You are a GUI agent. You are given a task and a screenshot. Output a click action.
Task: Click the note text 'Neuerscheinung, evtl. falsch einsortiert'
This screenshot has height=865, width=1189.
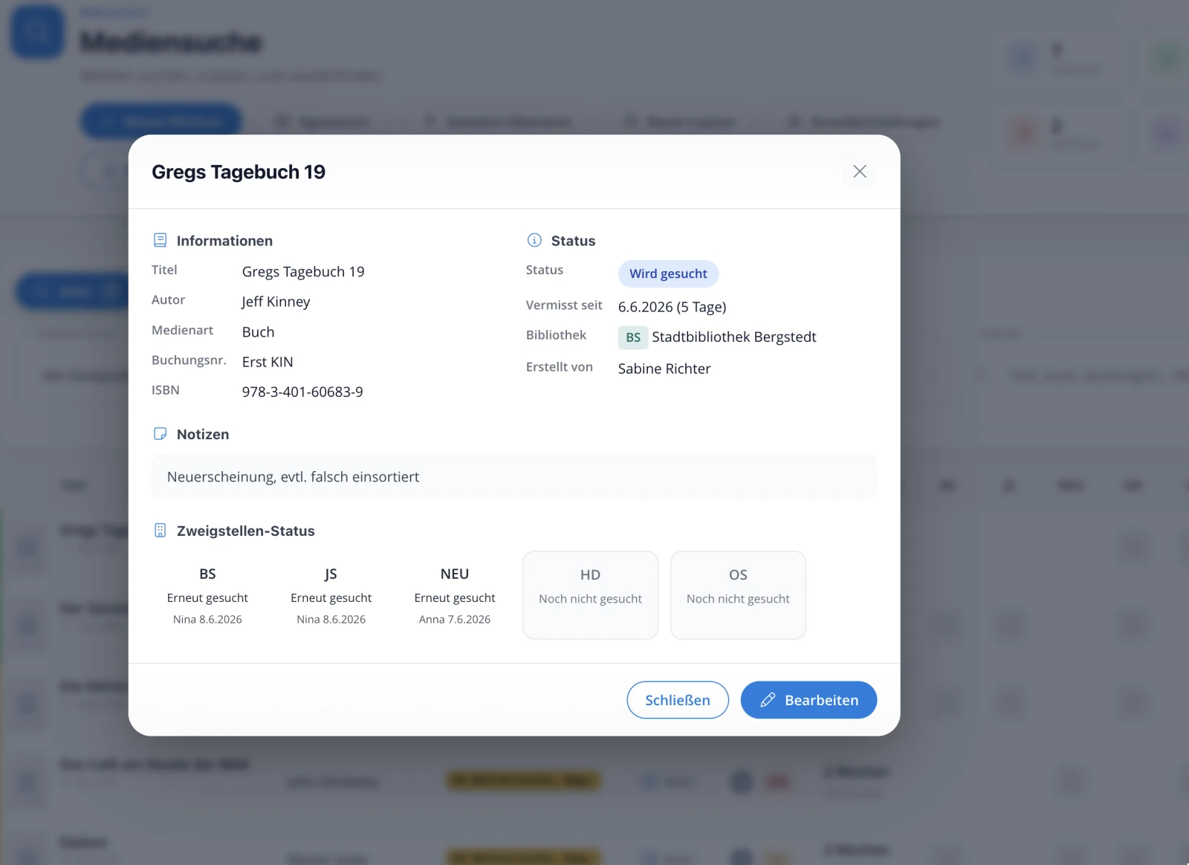point(293,477)
